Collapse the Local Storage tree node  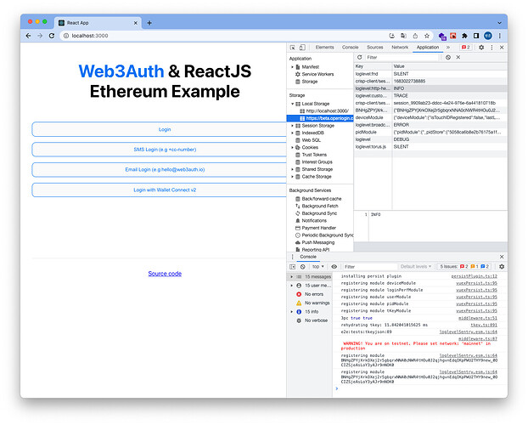pos(292,104)
